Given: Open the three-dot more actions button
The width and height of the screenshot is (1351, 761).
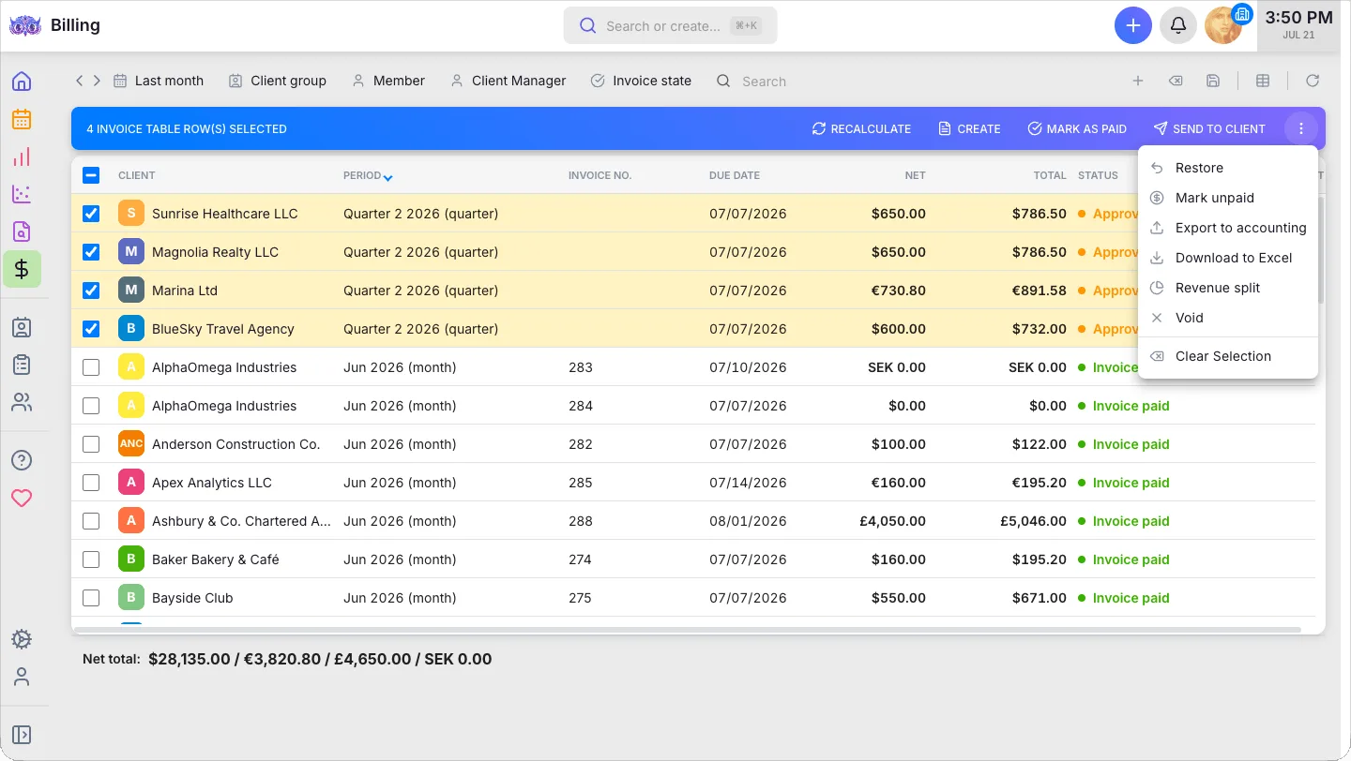Looking at the screenshot, I should (x=1300, y=128).
